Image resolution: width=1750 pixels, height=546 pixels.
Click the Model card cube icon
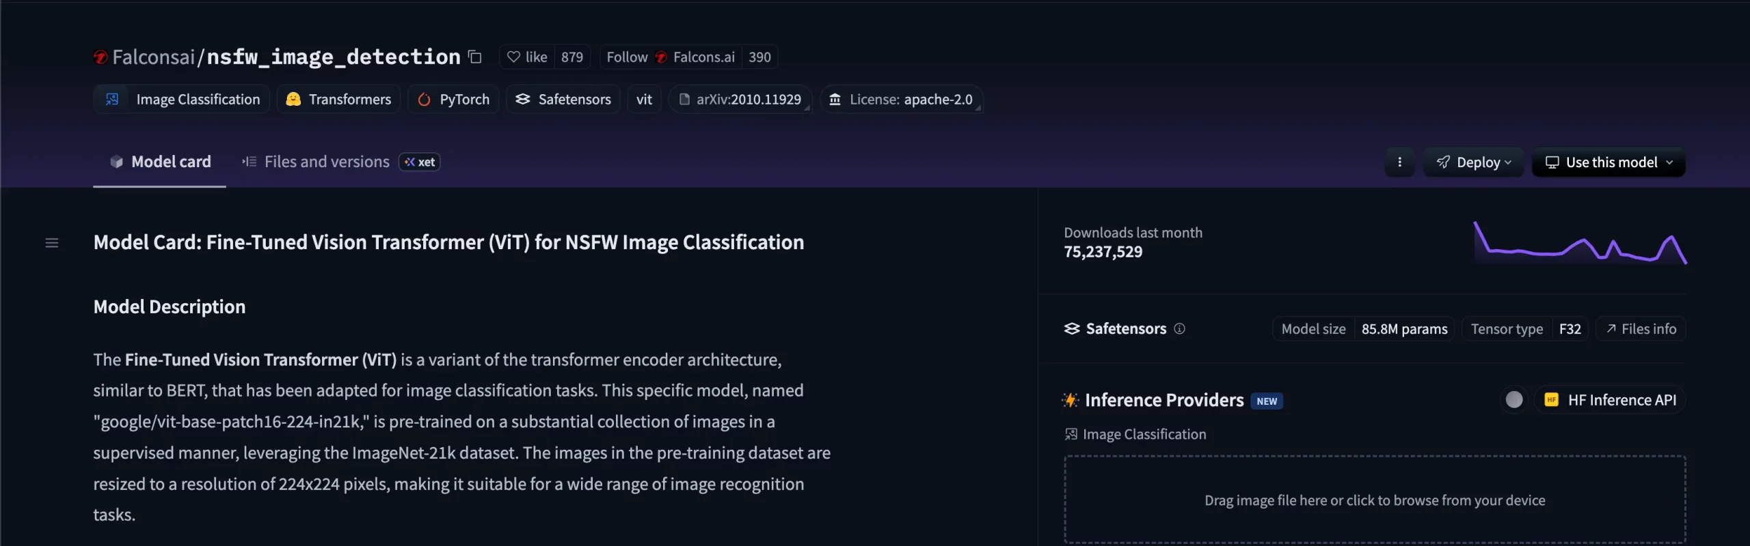[x=116, y=162]
